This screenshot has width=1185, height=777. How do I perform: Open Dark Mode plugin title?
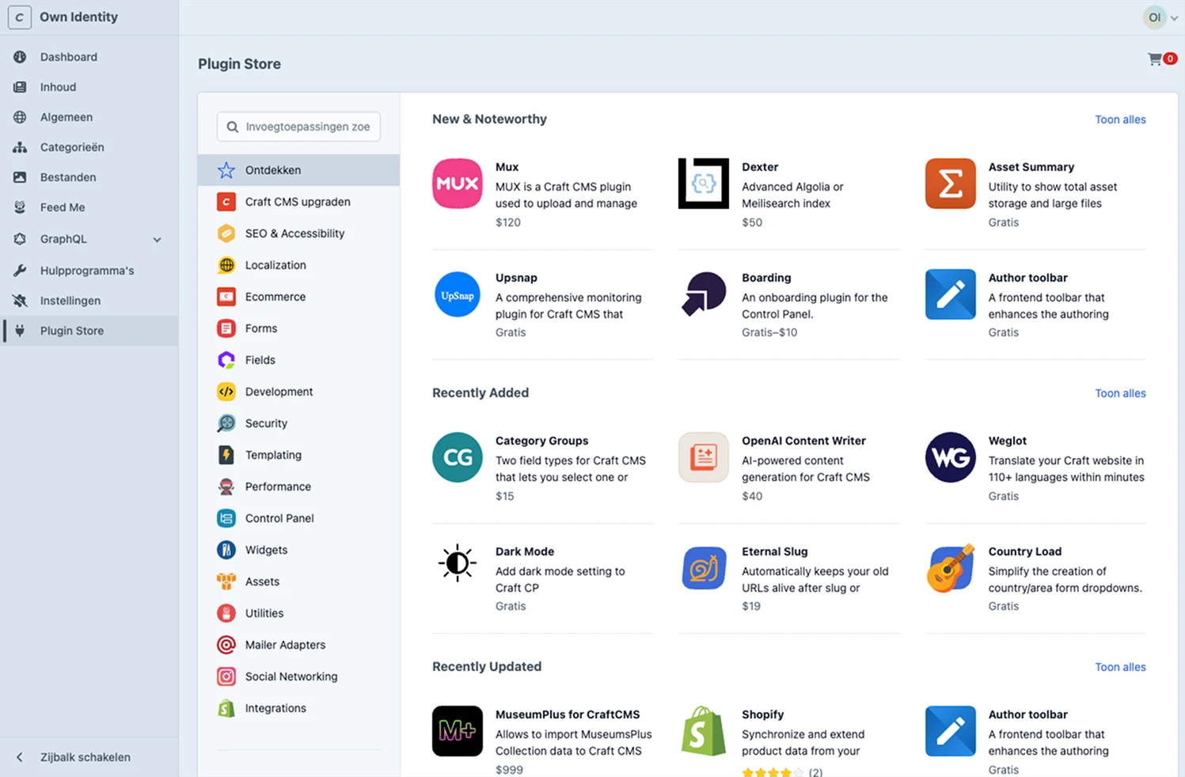pos(524,551)
